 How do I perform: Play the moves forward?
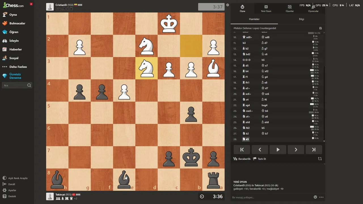(278, 150)
